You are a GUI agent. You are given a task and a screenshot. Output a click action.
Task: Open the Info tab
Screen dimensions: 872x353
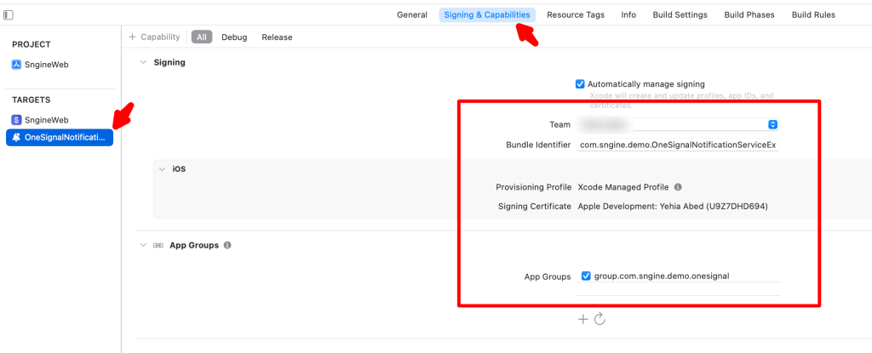628,15
